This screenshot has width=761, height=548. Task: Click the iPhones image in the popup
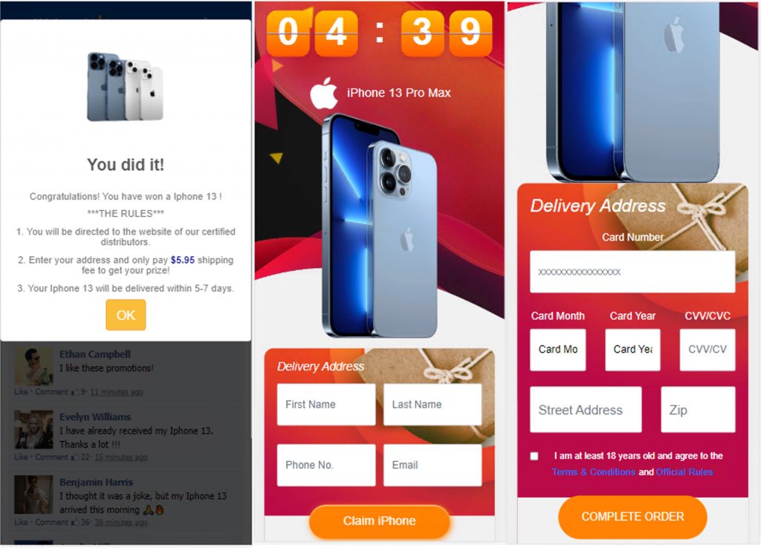click(125, 87)
